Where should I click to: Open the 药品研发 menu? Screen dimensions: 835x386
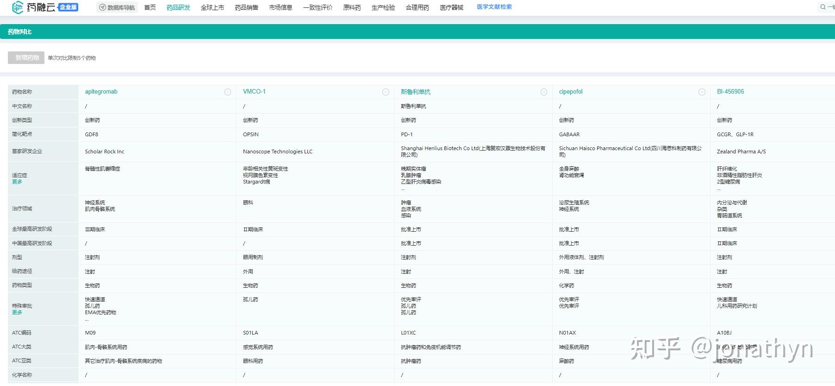[178, 7]
